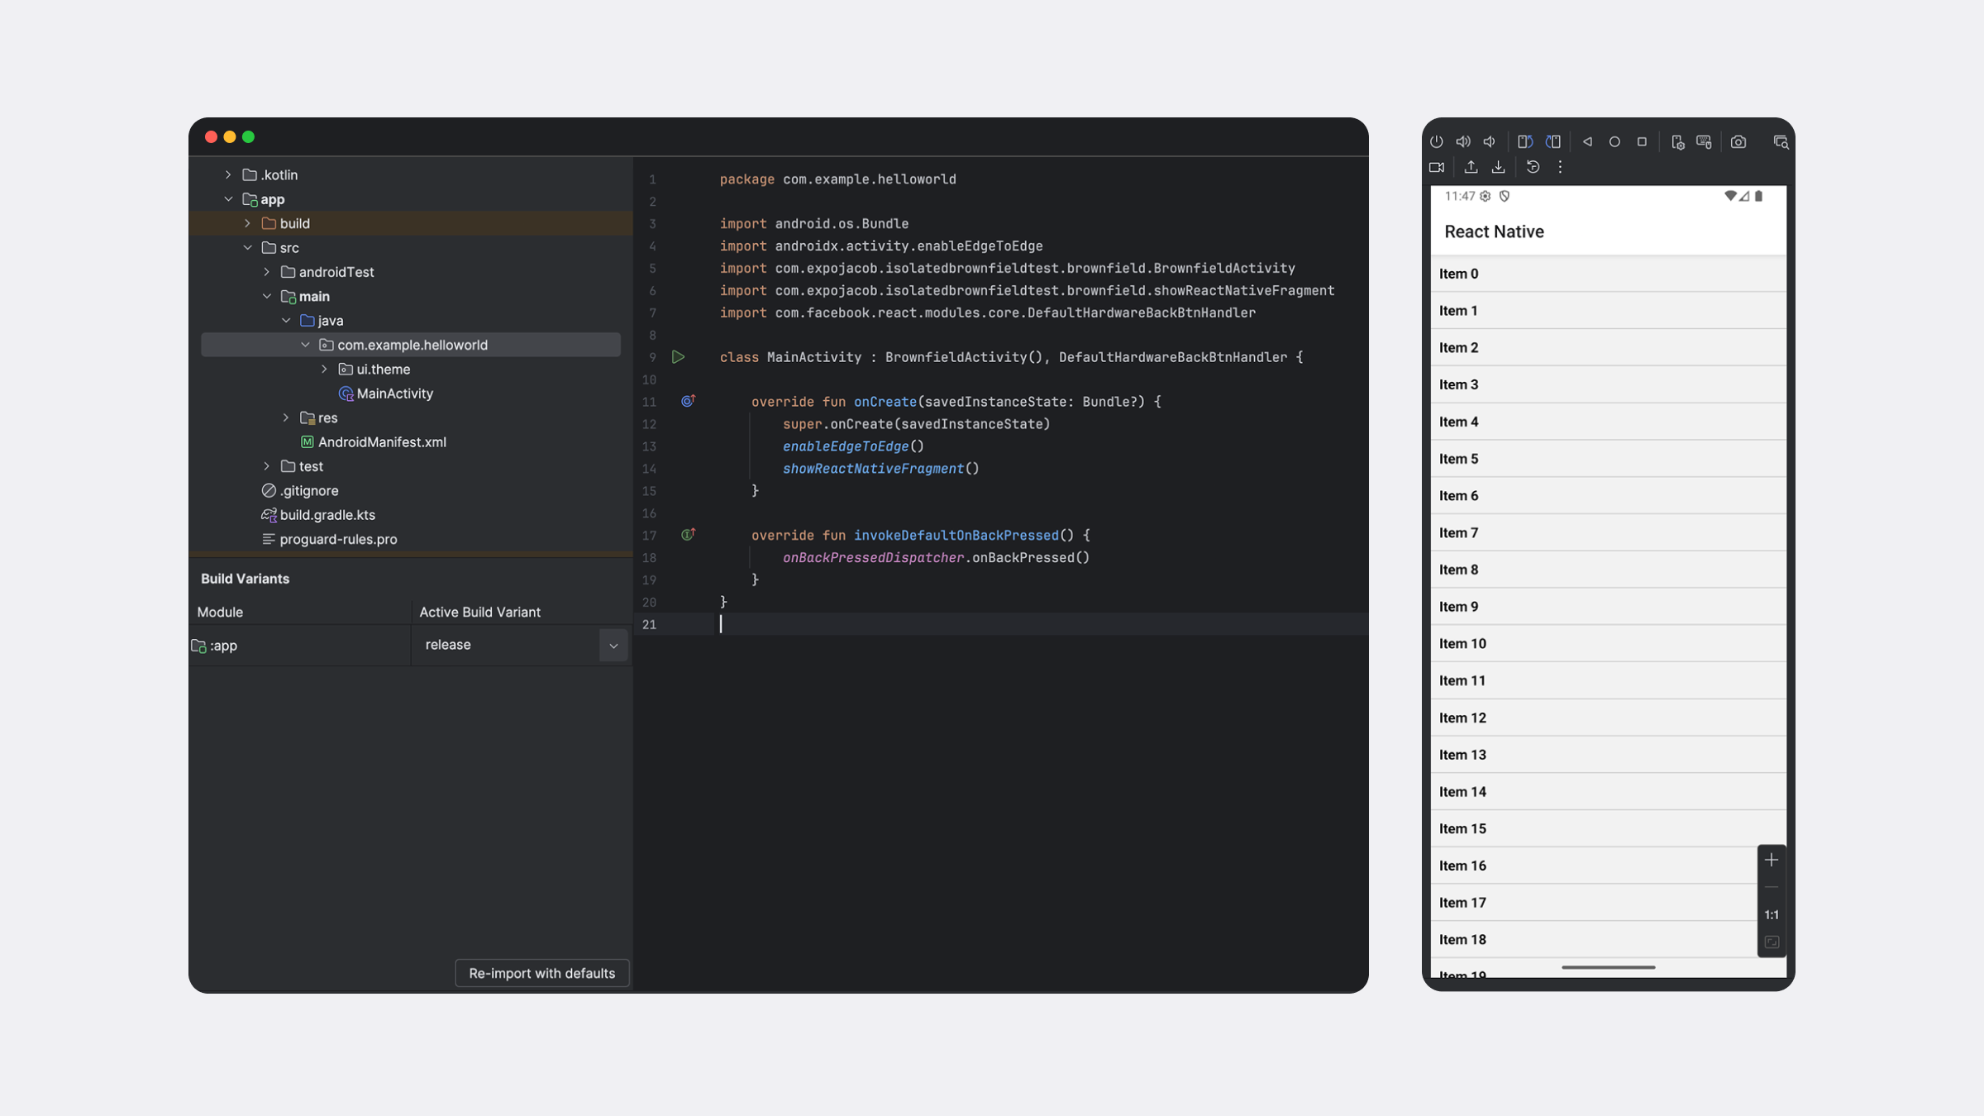Click the Build Variants panel title
1984x1116 pixels.
tap(245, 579)
